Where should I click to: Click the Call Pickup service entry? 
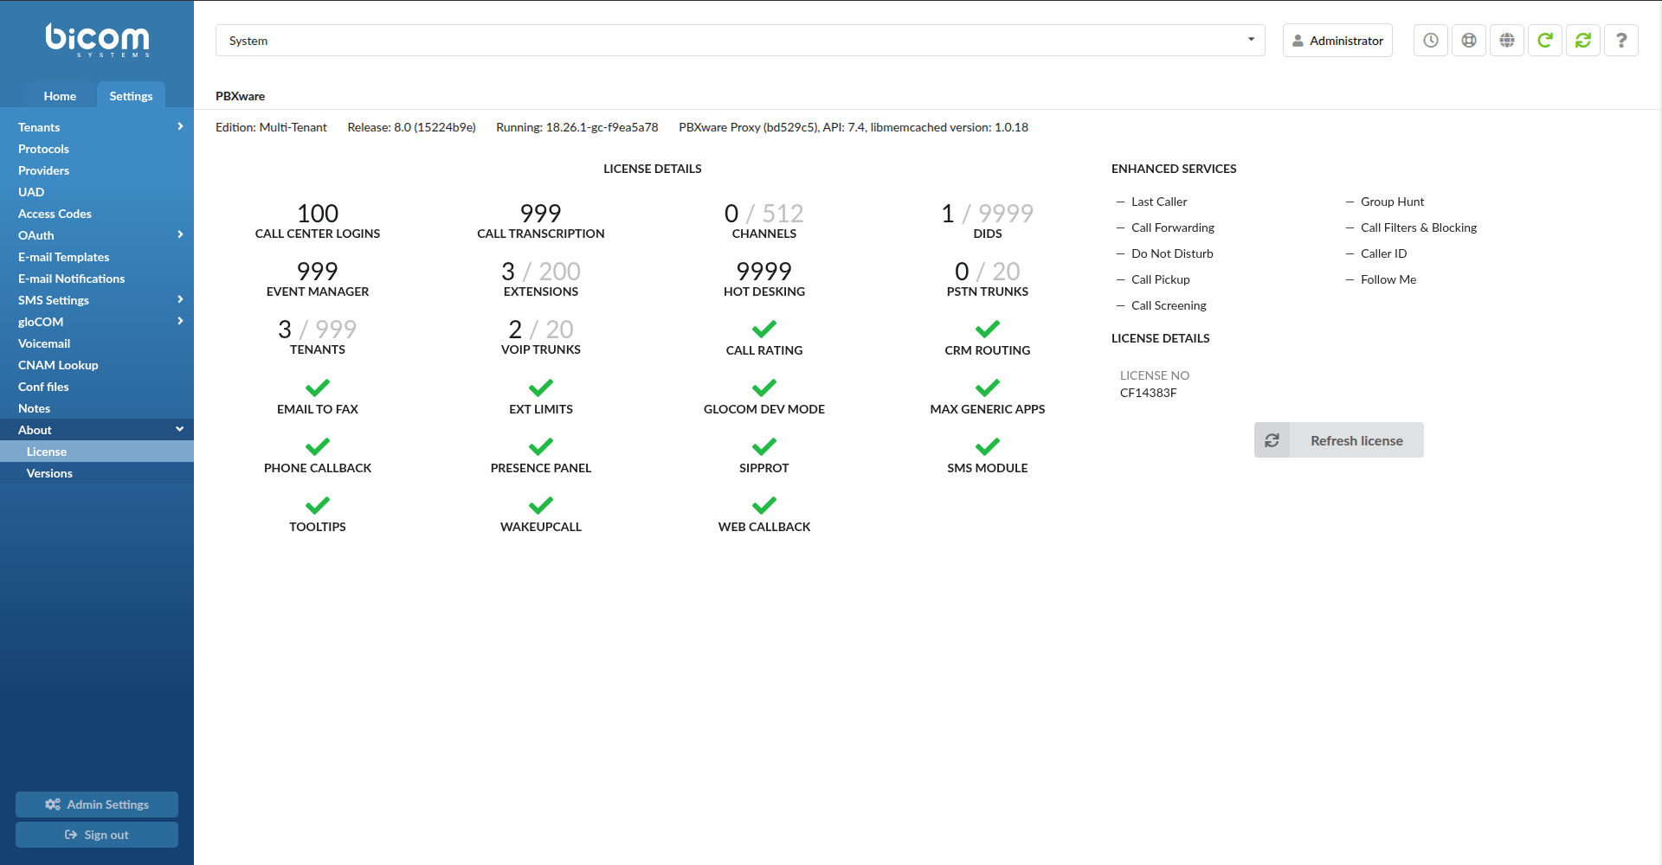[1161, 279]
